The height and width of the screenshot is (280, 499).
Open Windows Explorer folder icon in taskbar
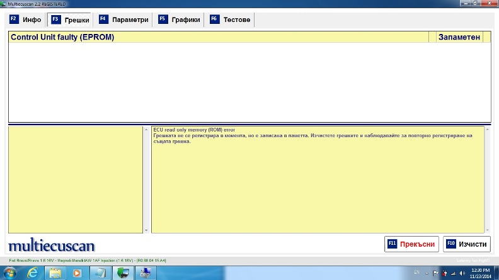tap(55, 272)
